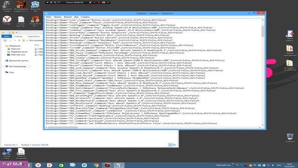Open Yandex browser from the taskbar
298x168 pixels.
[38, 165]
